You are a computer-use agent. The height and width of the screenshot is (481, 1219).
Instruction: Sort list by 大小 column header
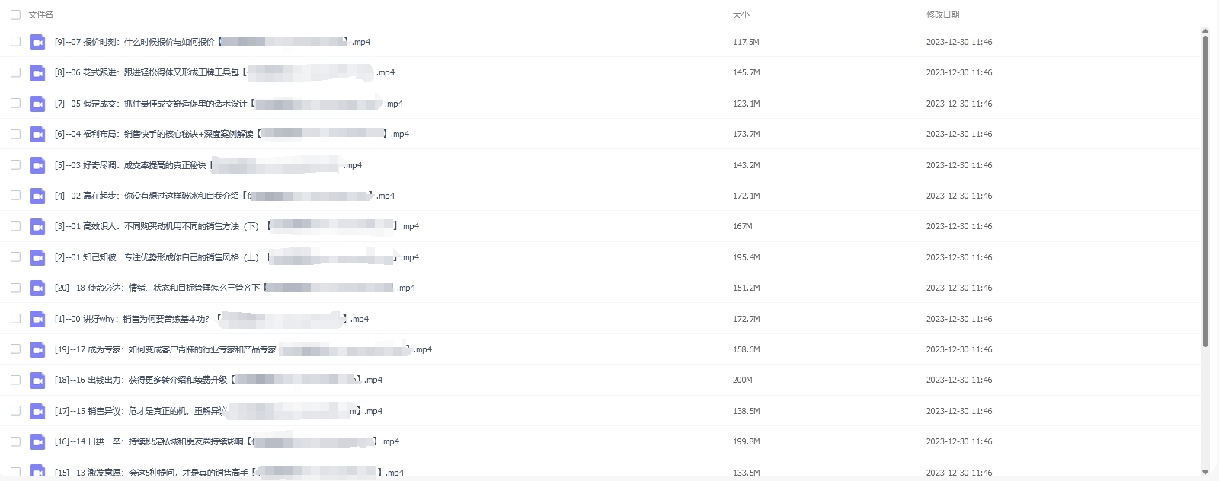741,14
